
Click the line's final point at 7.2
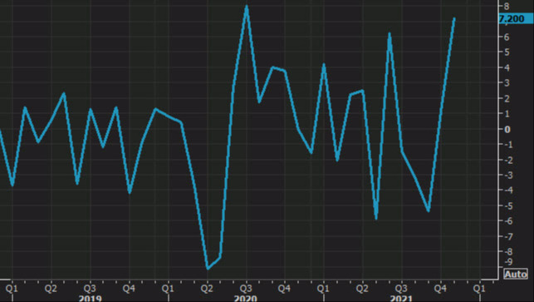click(454, 18)
